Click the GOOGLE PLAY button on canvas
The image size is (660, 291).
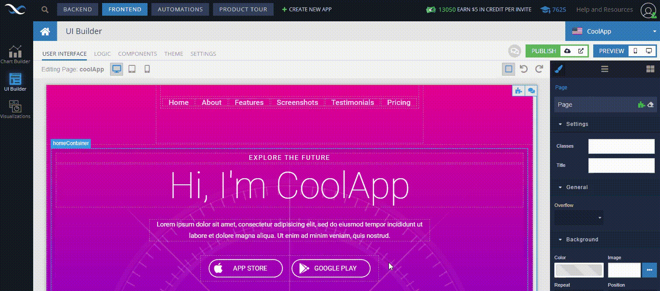tap(331, 268)
